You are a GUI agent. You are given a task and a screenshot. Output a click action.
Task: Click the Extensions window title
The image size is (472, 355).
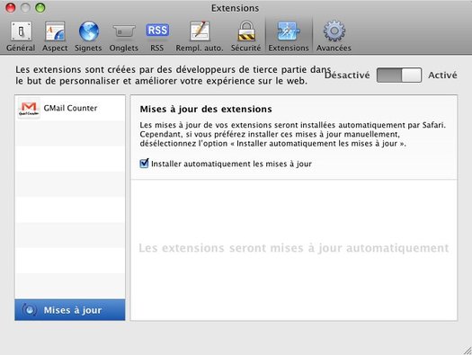click(235, 8)
